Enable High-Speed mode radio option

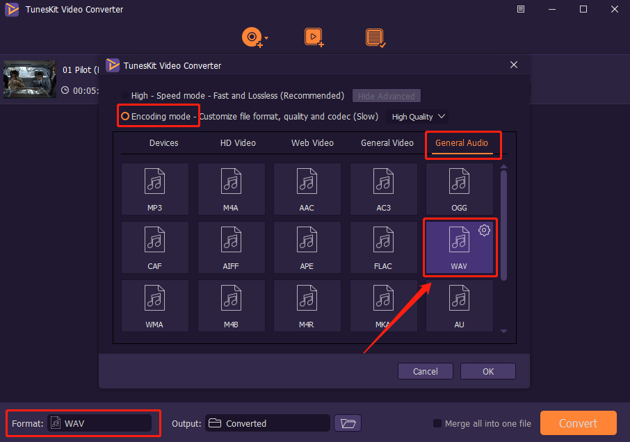click(x=125, y=95)
